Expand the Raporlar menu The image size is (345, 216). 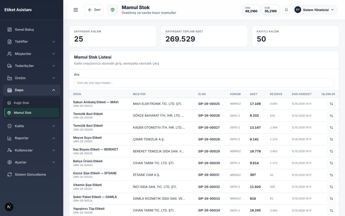point(32,138)
